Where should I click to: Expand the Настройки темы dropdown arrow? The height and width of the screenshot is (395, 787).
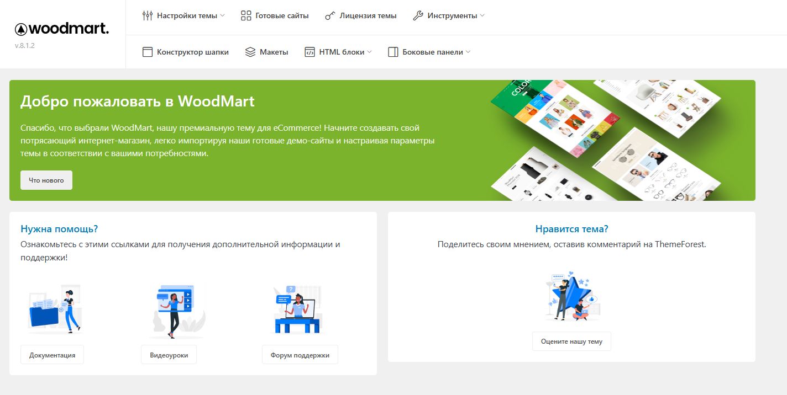coord(222,15)
